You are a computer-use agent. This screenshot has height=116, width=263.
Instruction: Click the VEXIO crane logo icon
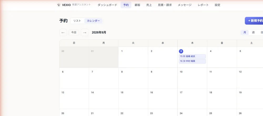click(59, 5)
